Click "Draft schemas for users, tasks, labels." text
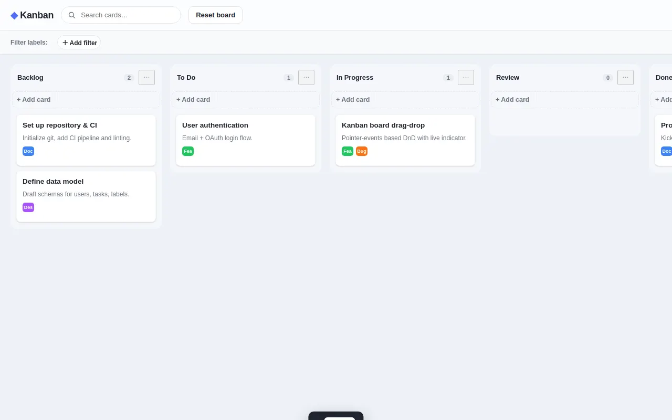Image resolution: width=672 pixels, height=420 pixels. (76, 194)
